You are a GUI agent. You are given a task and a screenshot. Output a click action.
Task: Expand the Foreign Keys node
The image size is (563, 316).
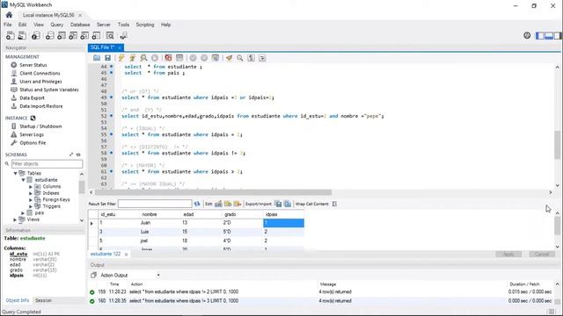[x=31, y=200]
